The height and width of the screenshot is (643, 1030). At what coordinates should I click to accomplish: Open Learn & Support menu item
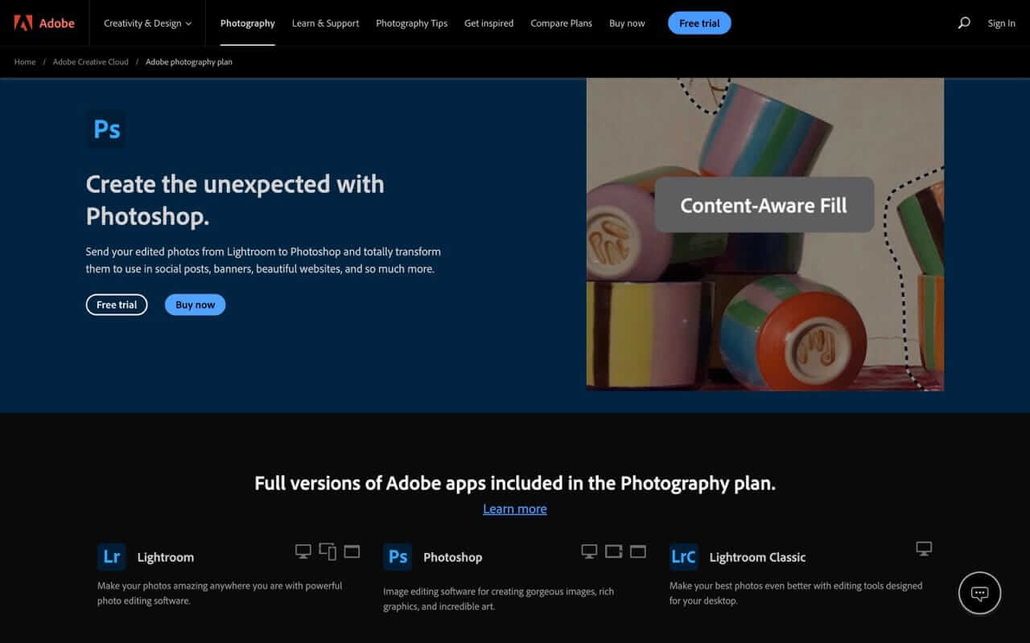(x=326, y=23)
